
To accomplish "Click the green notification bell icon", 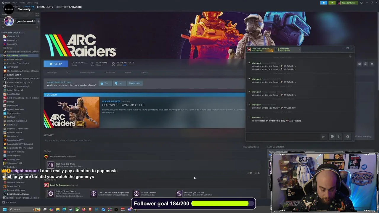I will coord(332,3).
